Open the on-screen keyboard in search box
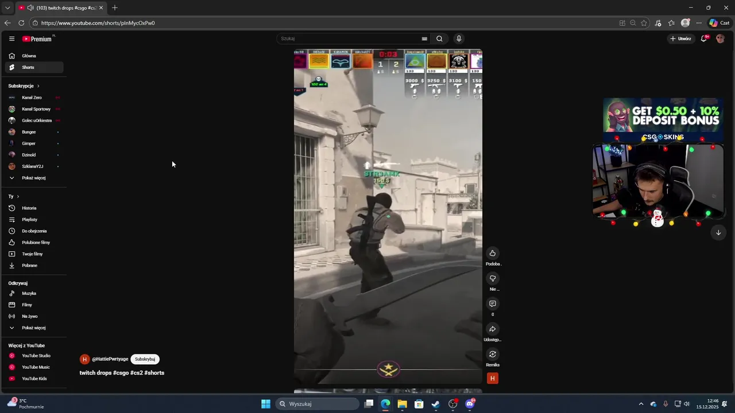This screenshot has height=413, width=735. click(x=424, y=39)
